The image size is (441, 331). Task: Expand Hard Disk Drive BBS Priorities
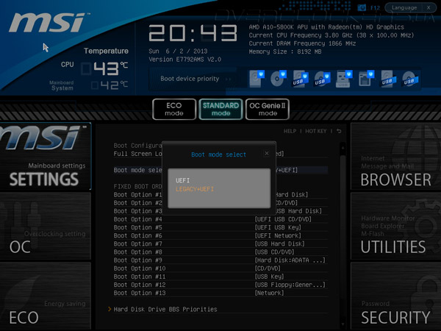(x=165, y=310)
